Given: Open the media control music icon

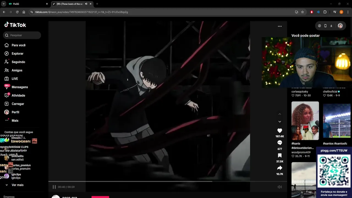Looking at the screenshot, I should 335,12.
